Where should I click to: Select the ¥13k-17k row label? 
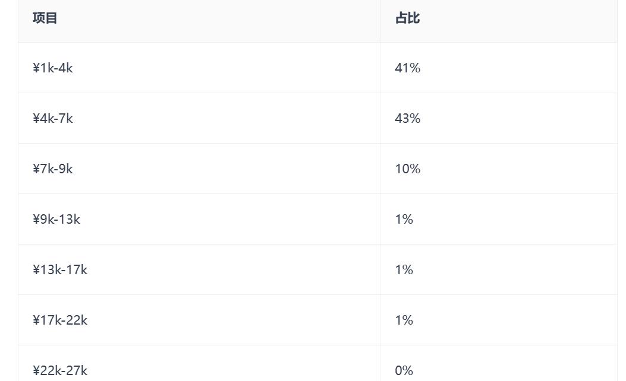[x=60, y=270]
